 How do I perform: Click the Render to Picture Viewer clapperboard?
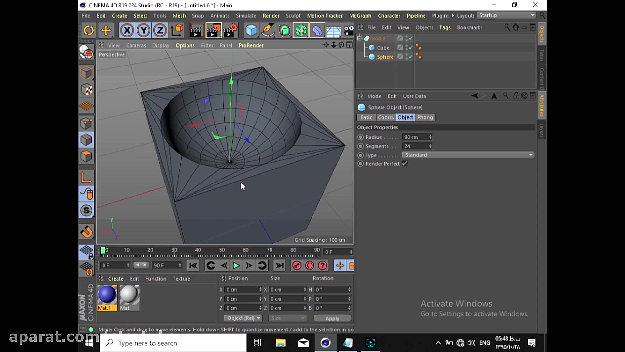pyautogui.click(x=213, y=31)
